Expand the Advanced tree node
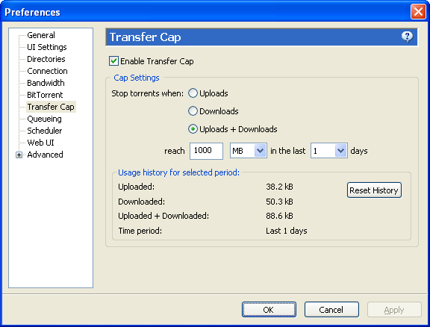This screenshot has width=430, height=327. click(x=19, y=155)
